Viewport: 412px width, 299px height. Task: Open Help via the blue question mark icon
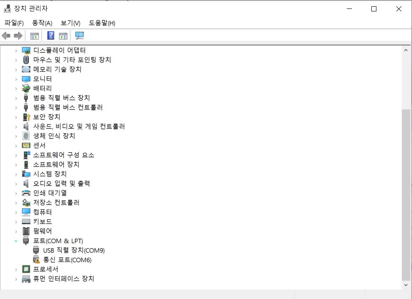(51, 36)
